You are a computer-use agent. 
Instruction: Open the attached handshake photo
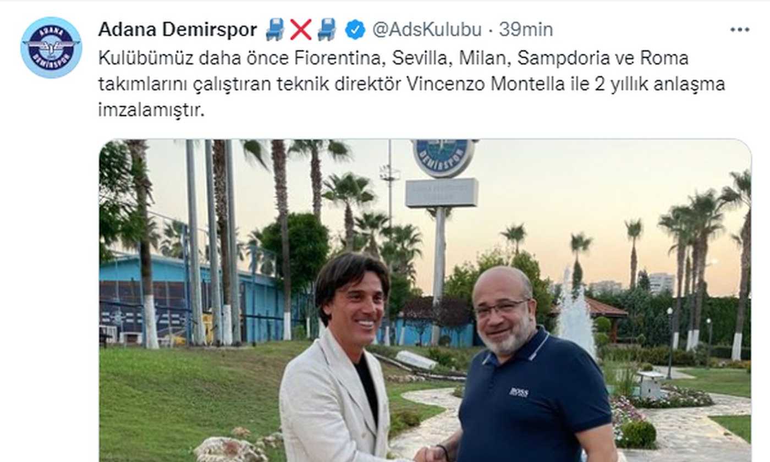425,300
